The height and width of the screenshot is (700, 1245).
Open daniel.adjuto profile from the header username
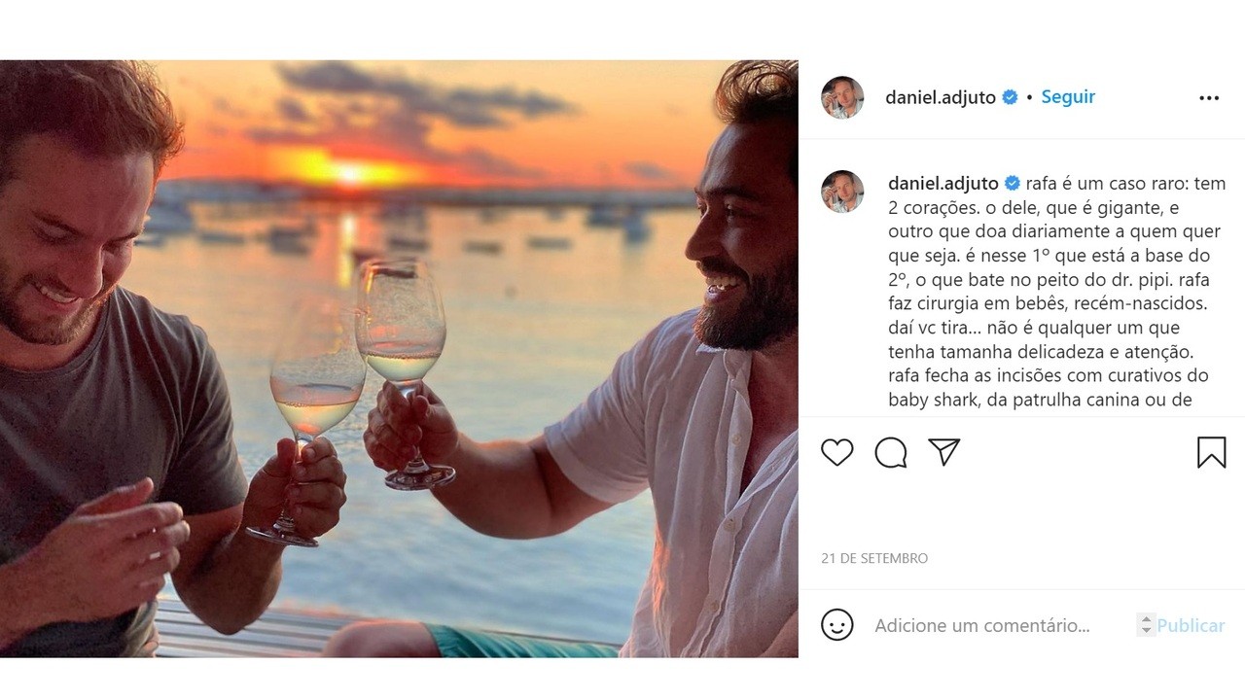pyautogui.click(x=940, y=97)
